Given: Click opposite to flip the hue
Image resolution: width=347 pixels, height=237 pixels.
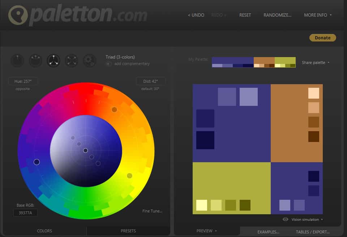Looking at the screenshot, I should coord(23,89).
